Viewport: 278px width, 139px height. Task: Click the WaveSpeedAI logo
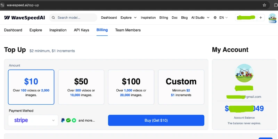[x=24, y=18]
